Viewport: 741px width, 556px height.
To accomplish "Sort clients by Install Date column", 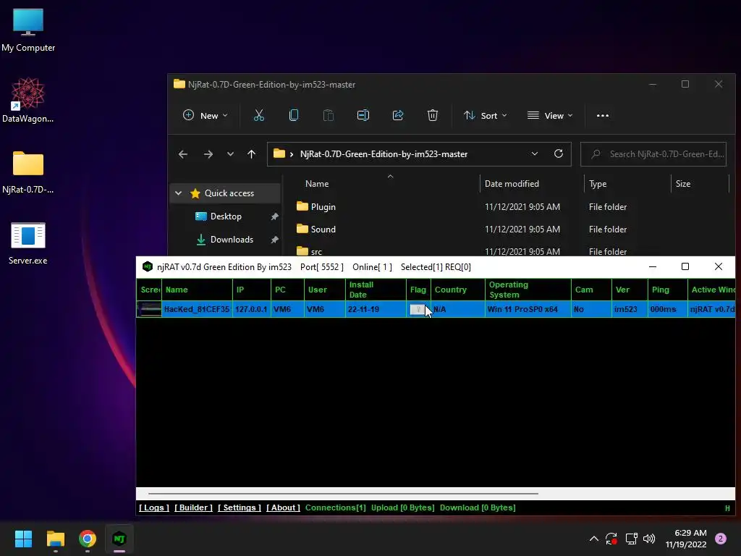I will [376, 290].
